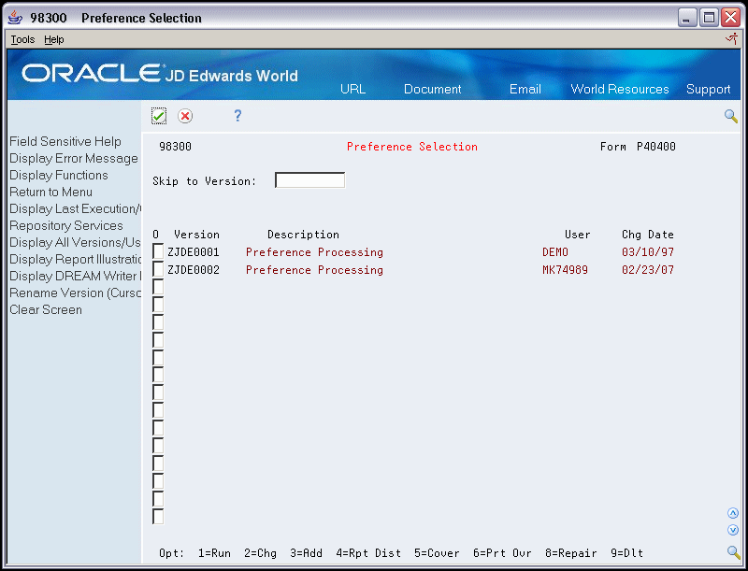Select Clear Screen in sidebar
This screenshot has height=571, width=748.
point(46,310)
